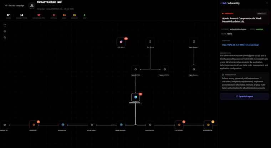
Task: Filter by 4 Low count
Action: point(85,16)
